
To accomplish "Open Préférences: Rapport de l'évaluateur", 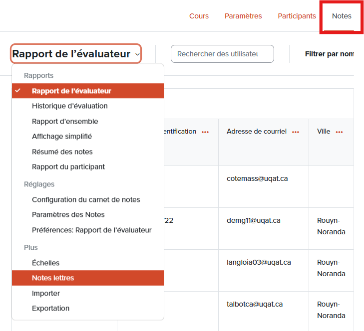I will 91,230.
